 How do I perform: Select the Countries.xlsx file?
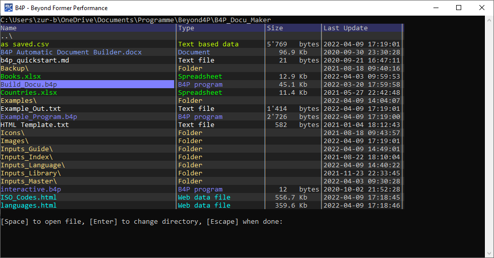pyautogui.click(x=29, y=93)
